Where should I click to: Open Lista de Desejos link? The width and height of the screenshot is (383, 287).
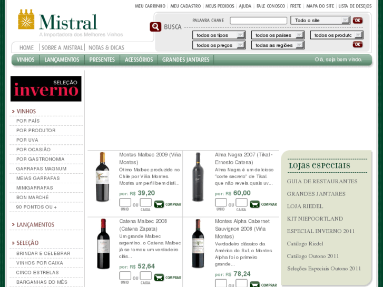pos(355,6)
